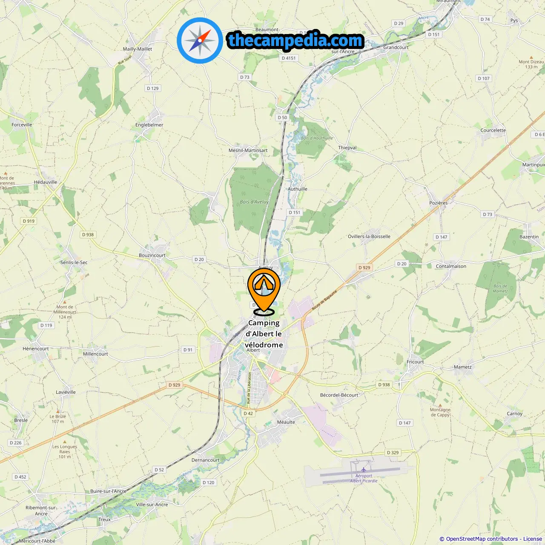Screen dimensions: 545x545
Task: Click the Mailly-Maillet town label
Action: tap(138, 49)
